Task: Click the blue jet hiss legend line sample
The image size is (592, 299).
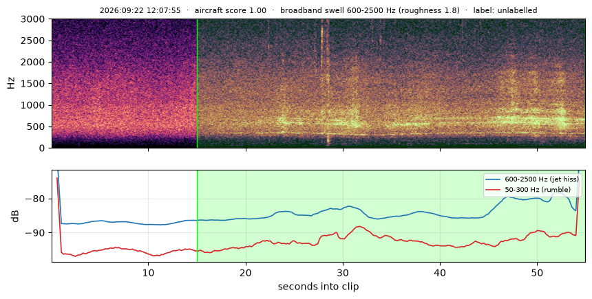Action: (x=494, y=179)
